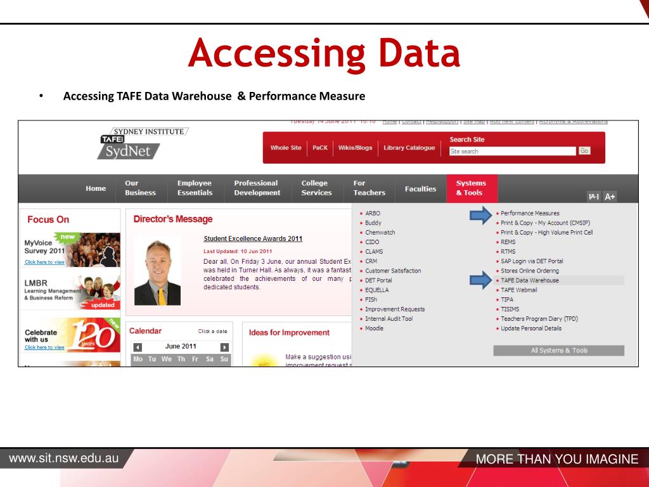The image size is (649, 487).
Task: Open the DET Portal link
Action: (378, 280)
